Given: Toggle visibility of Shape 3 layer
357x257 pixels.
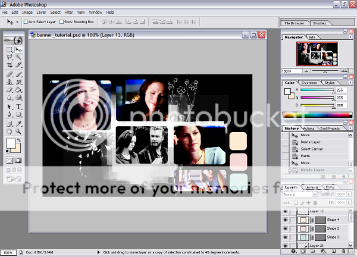Looking at the screenshot, I should [x=286, y=237].
